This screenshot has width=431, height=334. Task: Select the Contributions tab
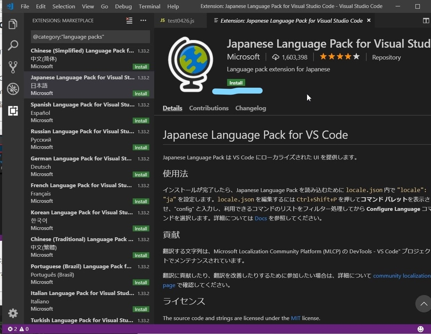[209, 108]
